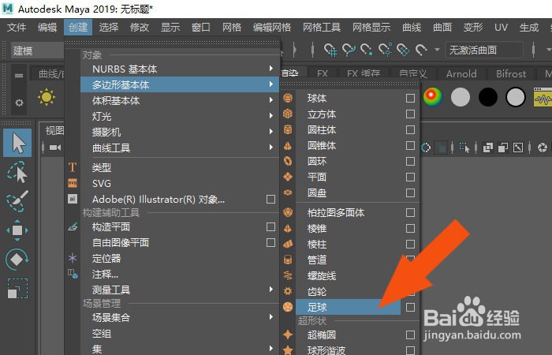Open options box for 圆环
The image size is (552, 355).
pos(410,161)
